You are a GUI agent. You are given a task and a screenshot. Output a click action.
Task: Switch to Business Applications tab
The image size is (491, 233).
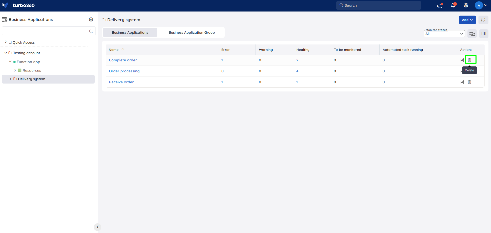pyautogui.click(x=130, y=32)
